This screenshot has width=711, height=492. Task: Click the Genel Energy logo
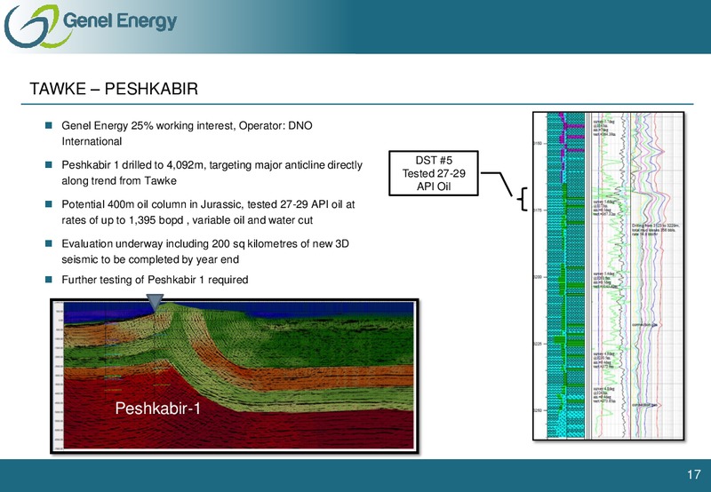click(x=91, y=26)
